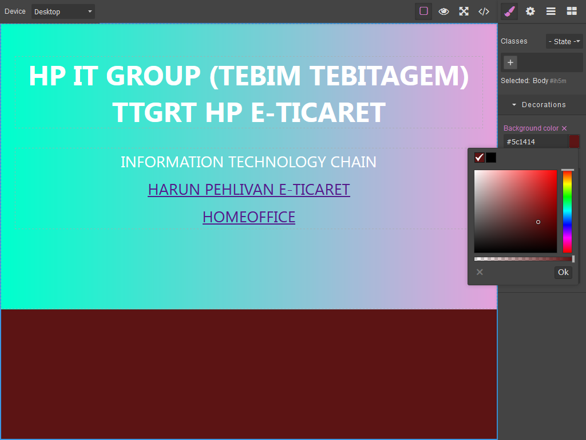The height and width of the screenshot is (440, 586).
Task: Follow the HOMEOFFICE link
Action: pyautogui.click(x=249, y=217)
